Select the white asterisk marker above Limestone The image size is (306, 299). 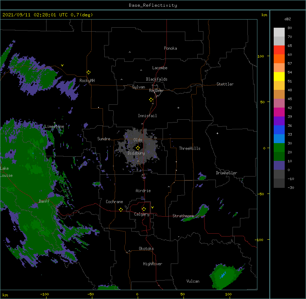click(54, 123)
